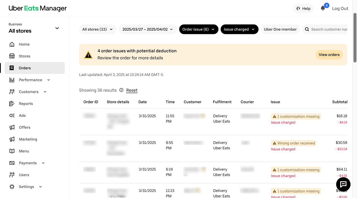The height and width of the screenshot is (198, 357).
Task: Click the Menu book icon
Action: (12, 151)
